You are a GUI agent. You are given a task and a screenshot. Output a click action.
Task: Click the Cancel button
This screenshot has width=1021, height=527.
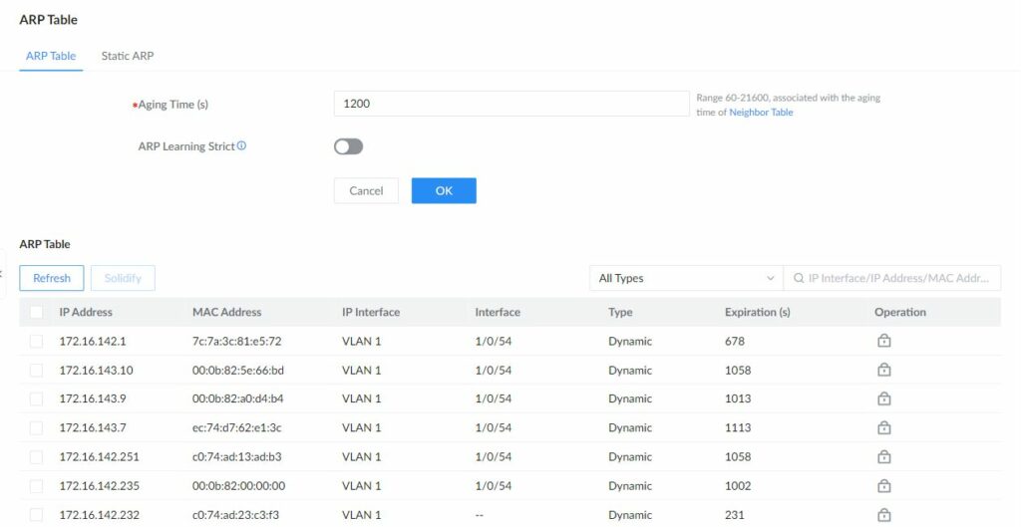tap(366, 190)
